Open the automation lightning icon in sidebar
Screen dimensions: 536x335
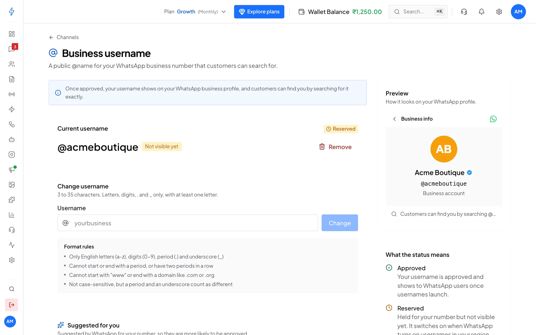[x=11, y=109]
